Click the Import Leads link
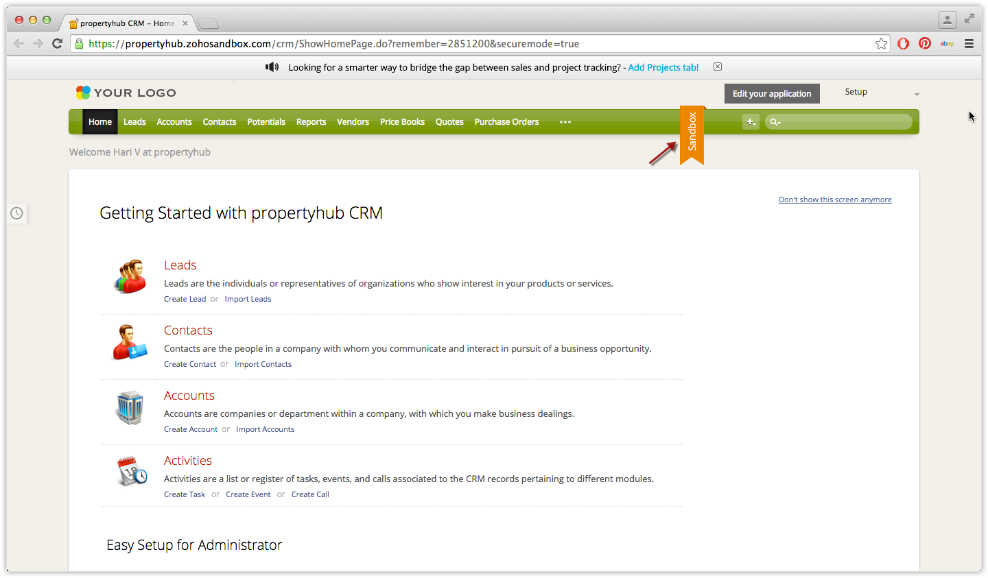 click(x=248, y=299)
